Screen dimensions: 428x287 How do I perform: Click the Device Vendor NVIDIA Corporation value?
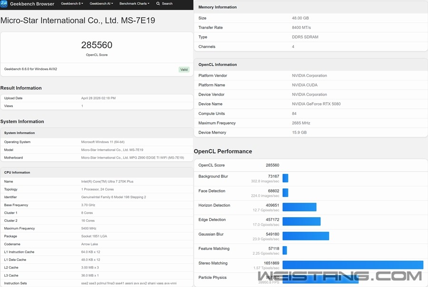pos(309,95)
